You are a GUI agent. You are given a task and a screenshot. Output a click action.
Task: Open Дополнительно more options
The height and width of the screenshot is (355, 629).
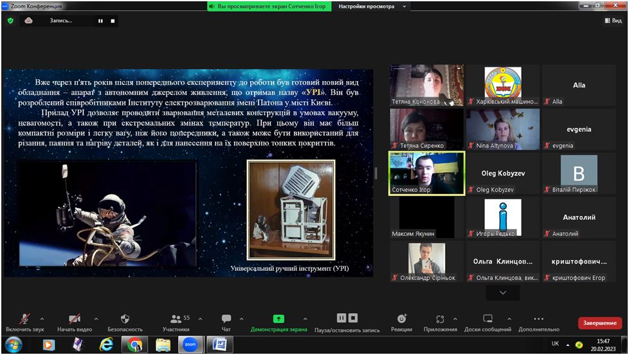pyautogui.click(x=539, y=322)
